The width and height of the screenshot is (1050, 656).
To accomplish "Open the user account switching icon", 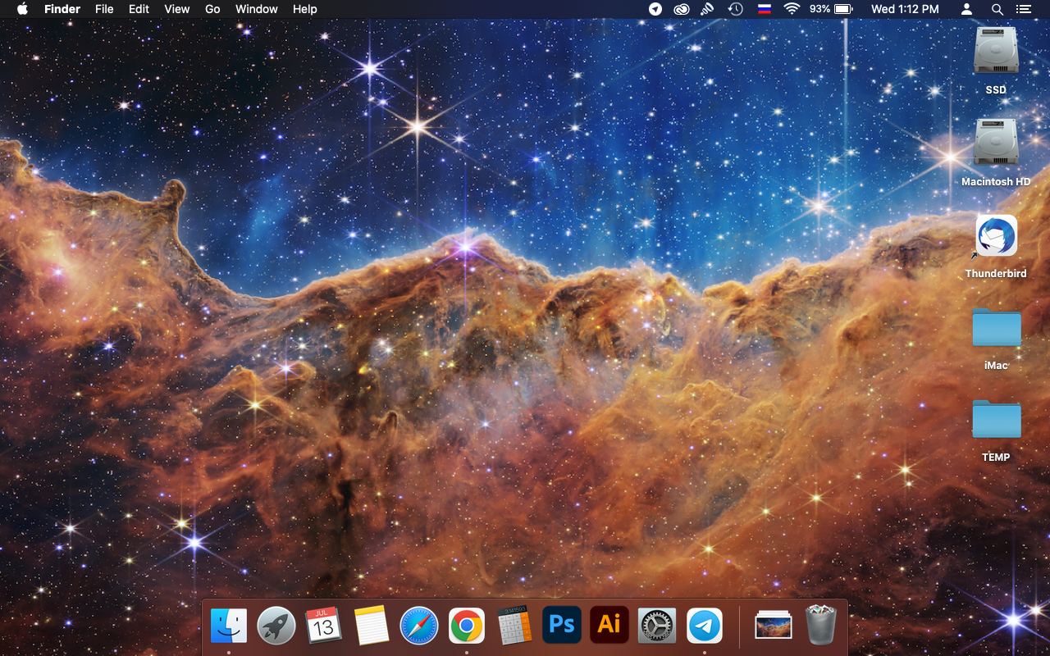I will (966, 9).
